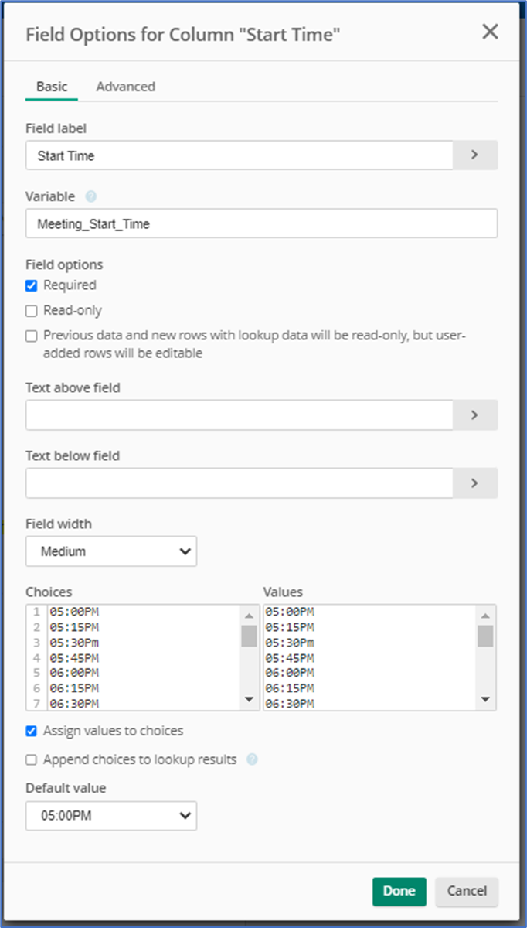Toggle Assign values to choices checkbox
Image resolution: width=527 pixels, height=928 pixels.
32,731
